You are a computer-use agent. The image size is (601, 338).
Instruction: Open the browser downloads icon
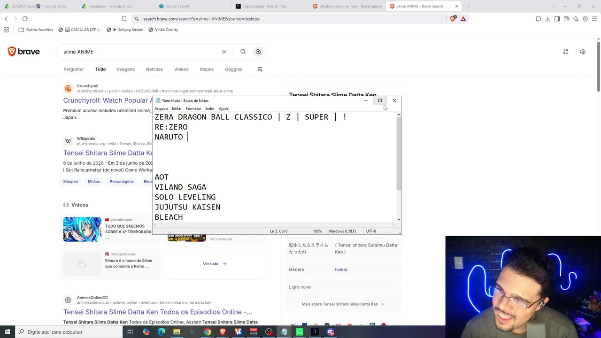coord(547,19)
